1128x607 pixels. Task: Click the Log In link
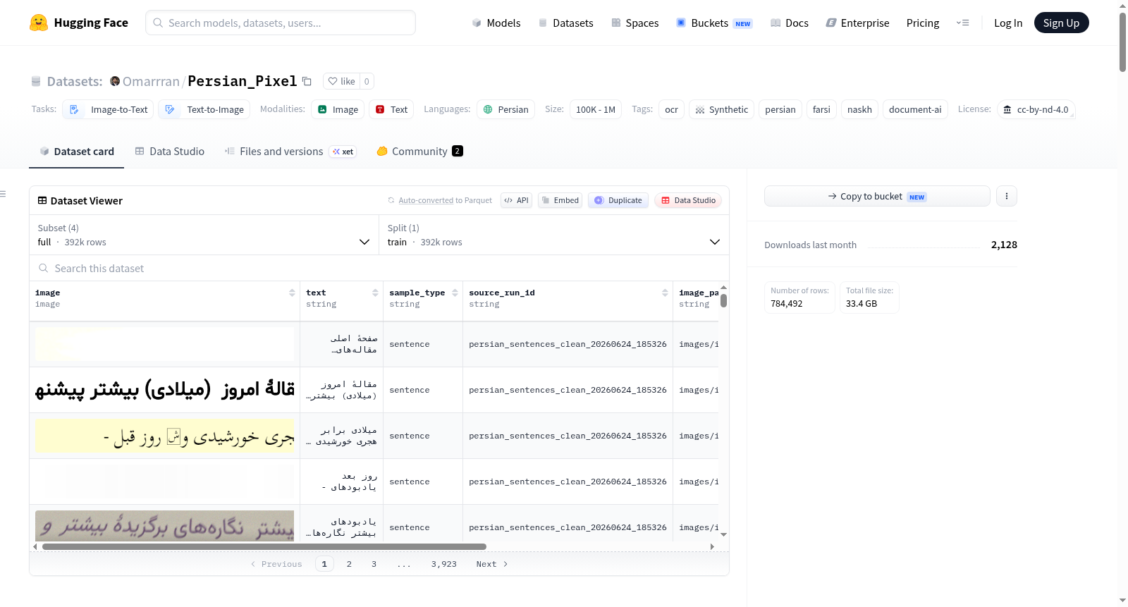coord(1007,23)
